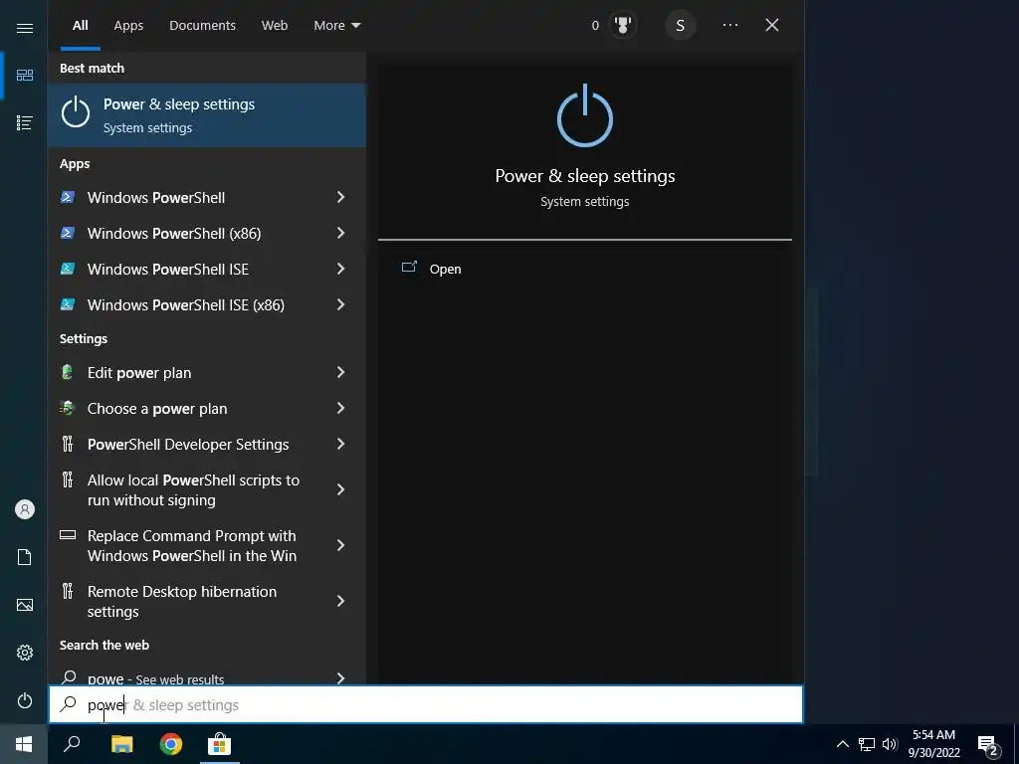The width and height of the screenshot is (1019, 764).
Task: Expand Choose a power plan chevron
Action: tap(340, 408)
